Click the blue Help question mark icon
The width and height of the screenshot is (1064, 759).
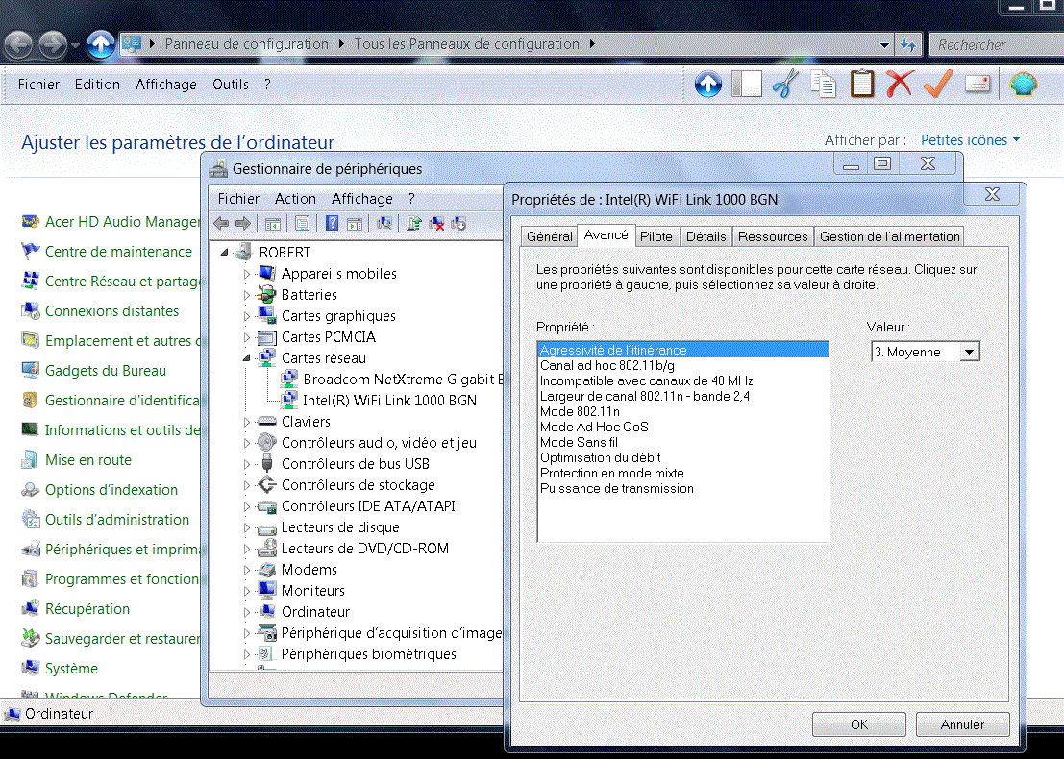pos(332,223)
